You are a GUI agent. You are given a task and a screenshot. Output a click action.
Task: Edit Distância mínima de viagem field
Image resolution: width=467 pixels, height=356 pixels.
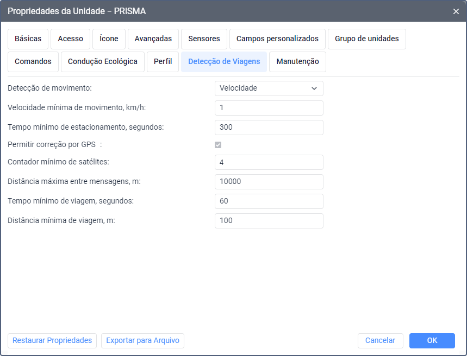[x=269, y=221]
